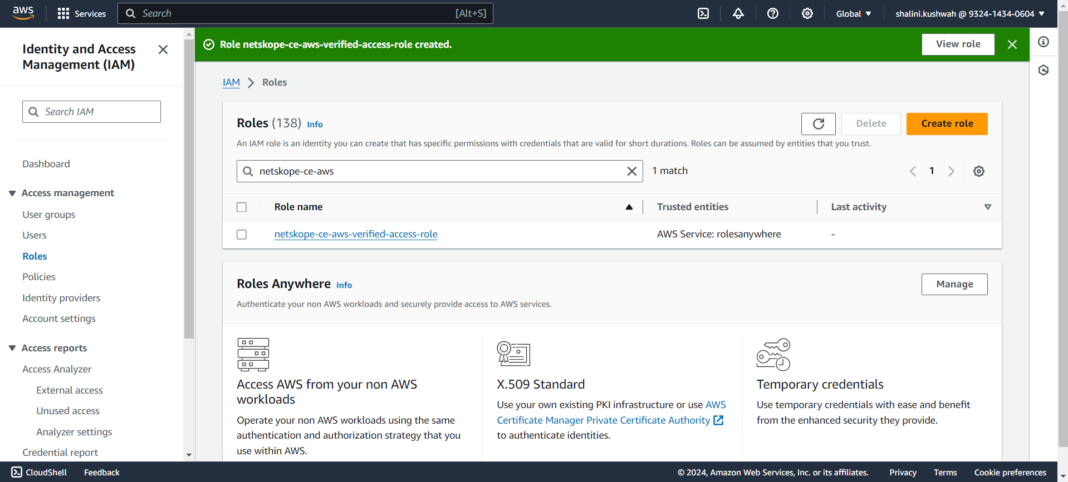Select Roles in the sidebar

tap(35, 256)
